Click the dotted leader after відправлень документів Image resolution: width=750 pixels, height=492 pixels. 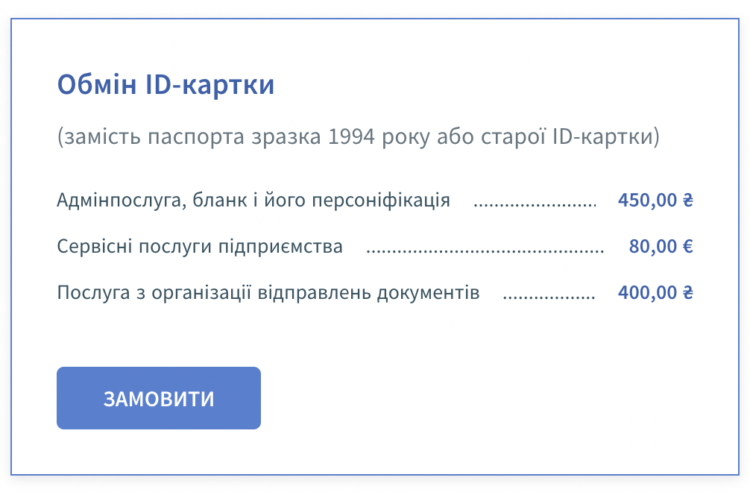click(x=549, y=298)
